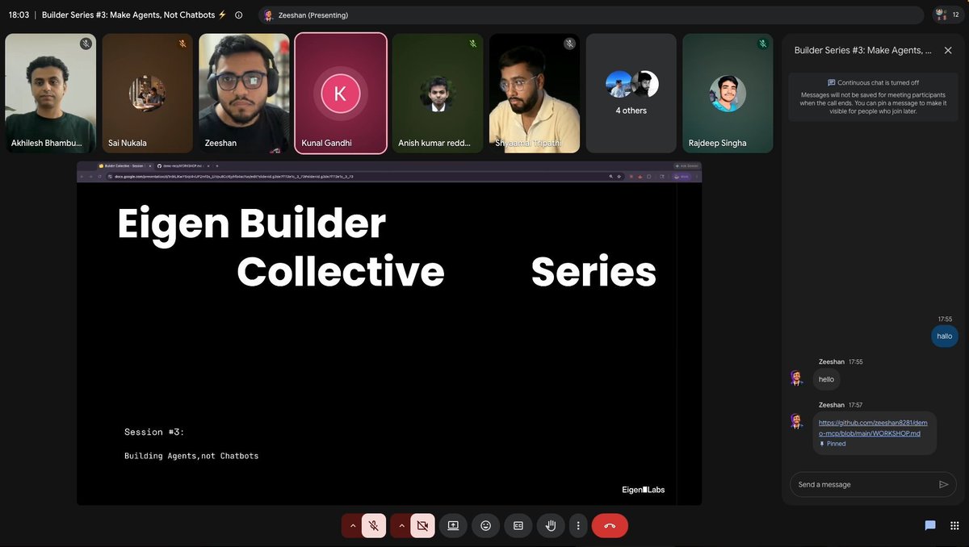Select Anish kumar reddy's tile
The height and width of the screenshot is (547, 969).
438,93
